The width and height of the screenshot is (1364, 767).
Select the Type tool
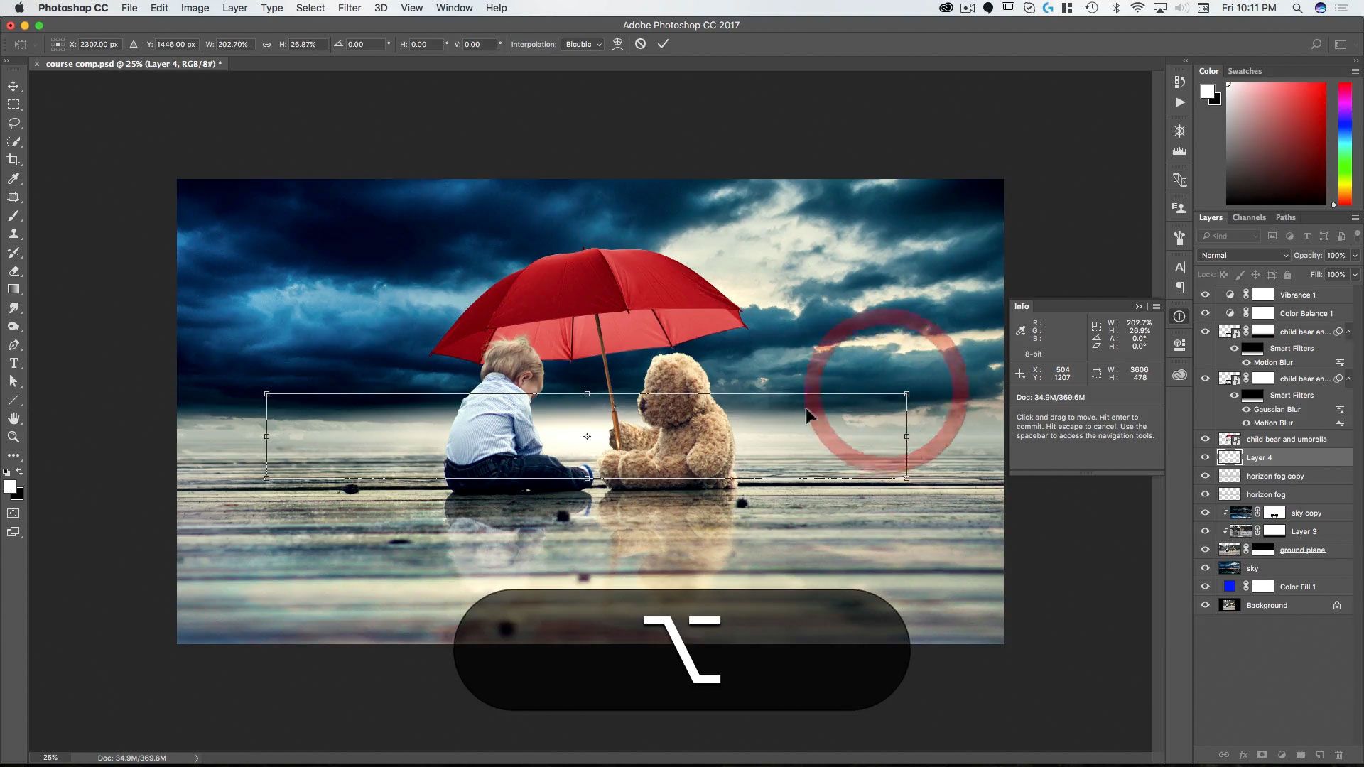click(13, 363)
